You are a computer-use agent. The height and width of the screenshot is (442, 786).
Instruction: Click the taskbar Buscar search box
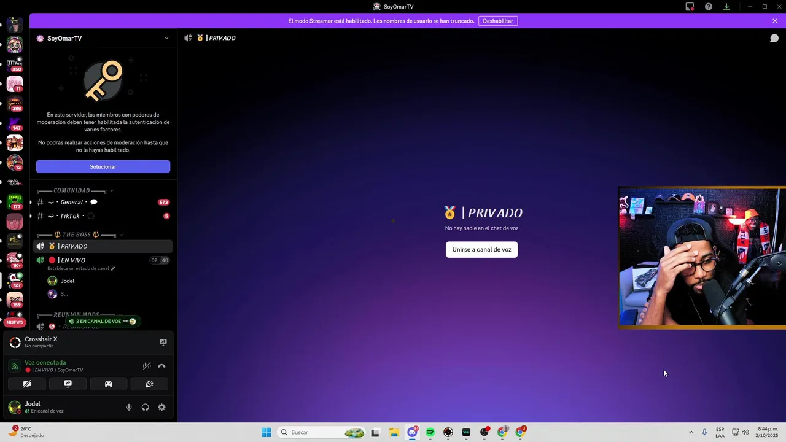(x=321, y=432)
